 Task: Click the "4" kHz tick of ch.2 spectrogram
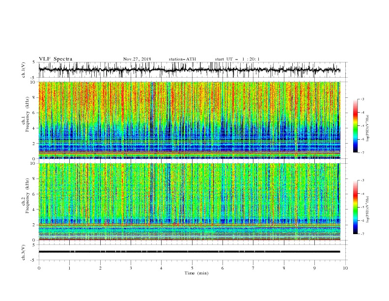(35, 210)
